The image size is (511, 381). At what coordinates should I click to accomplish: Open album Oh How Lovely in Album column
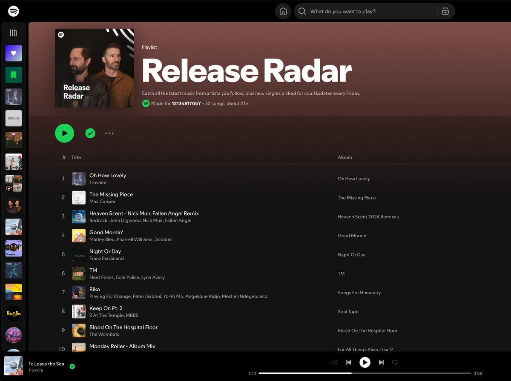click(354, 179)
